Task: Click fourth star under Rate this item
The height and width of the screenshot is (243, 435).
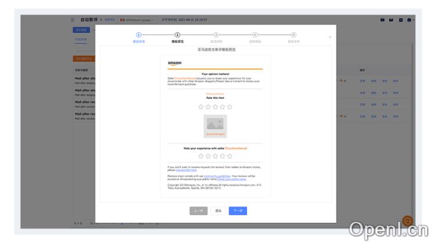Action: coord(223,107)
